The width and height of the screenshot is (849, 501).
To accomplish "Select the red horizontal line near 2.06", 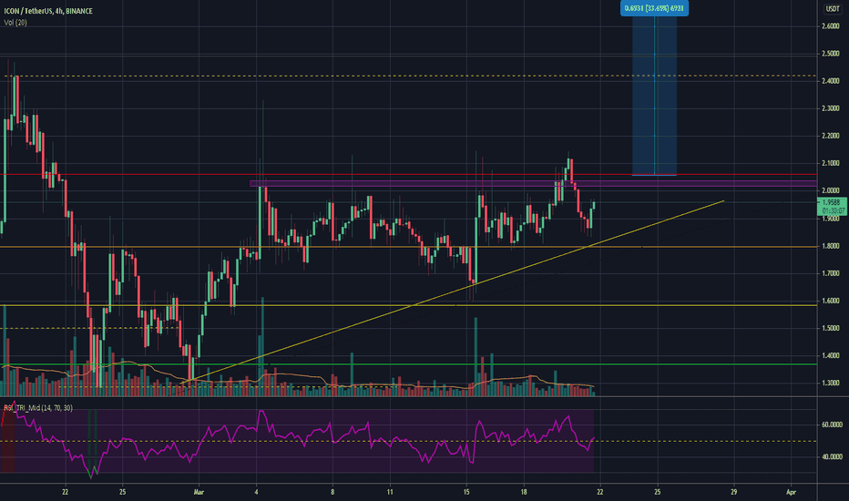I will tap(408, 174).
